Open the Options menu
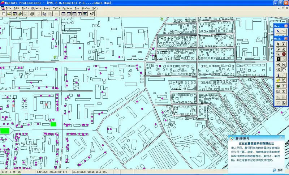Image resolution: width=289 pixels, height=175 pixels. tap(67, 8)
